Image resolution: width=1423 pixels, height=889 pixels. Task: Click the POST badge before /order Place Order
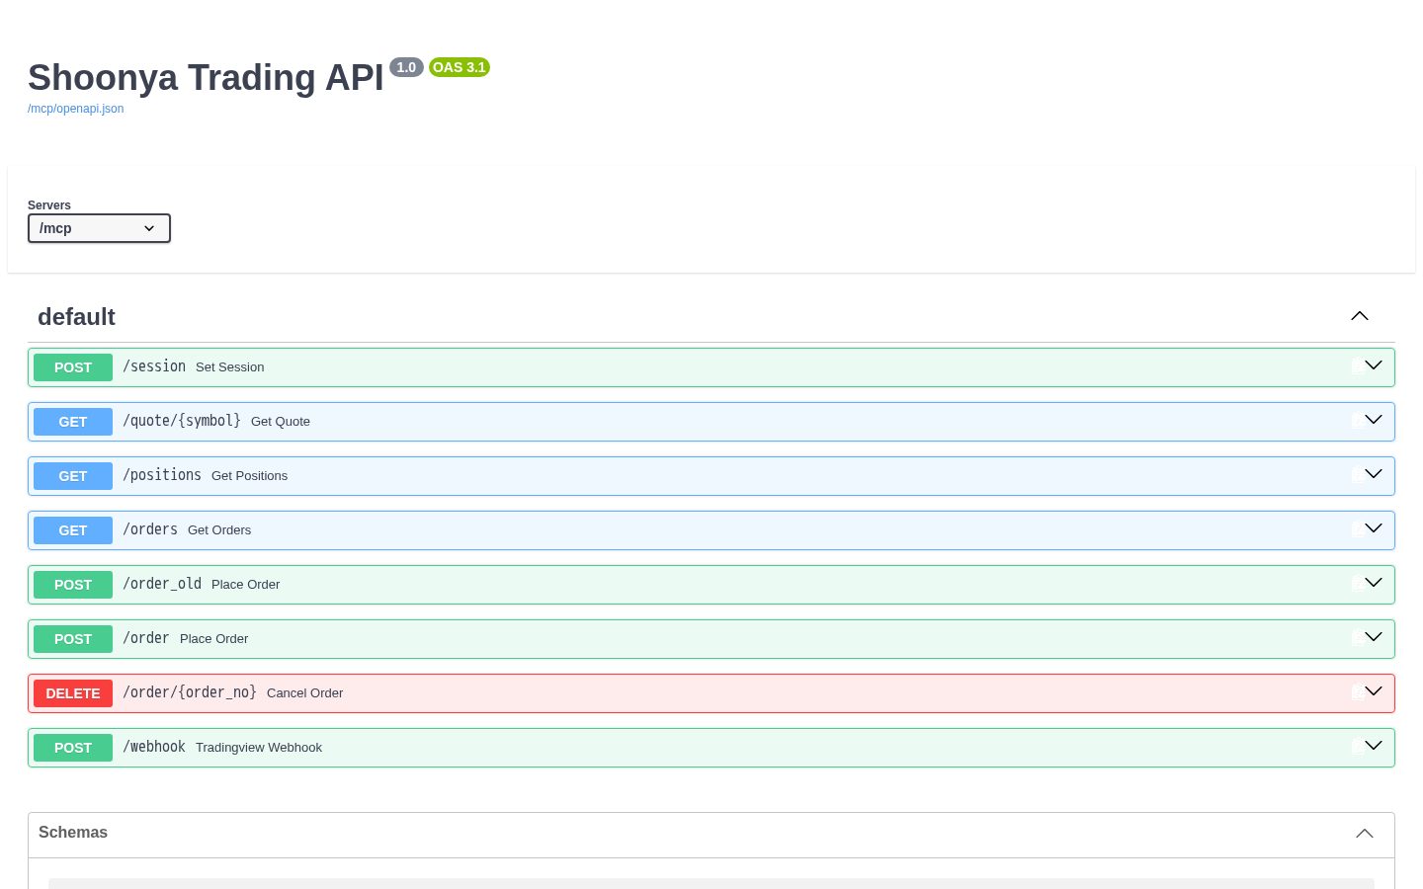(x=73, y=639)
